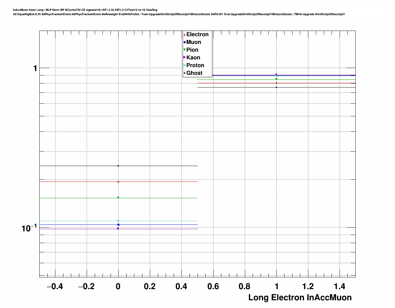Click the Electron data point at x=0
Viewport: 395px width, 308px height.
pos(118,182)
